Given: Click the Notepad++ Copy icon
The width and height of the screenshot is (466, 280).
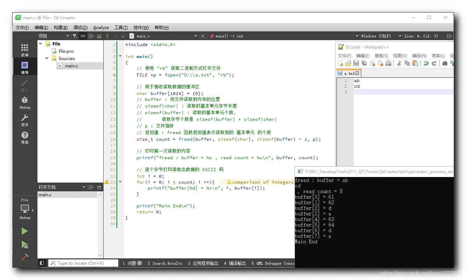Looking at the screenshot, I should [407, 63].
